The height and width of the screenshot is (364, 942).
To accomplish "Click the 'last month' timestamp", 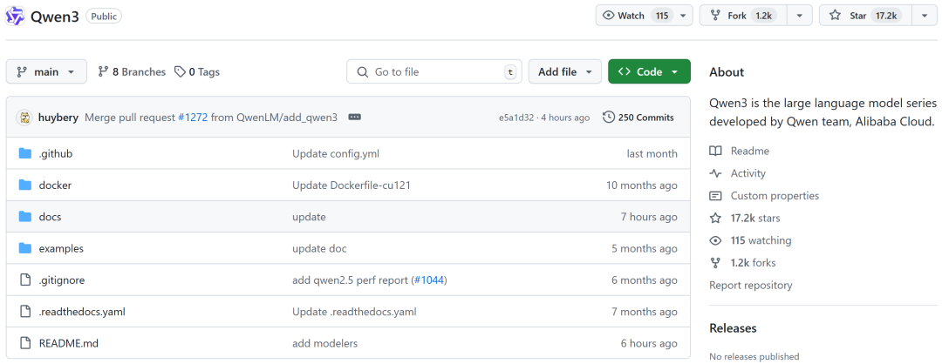I will 652,153.
